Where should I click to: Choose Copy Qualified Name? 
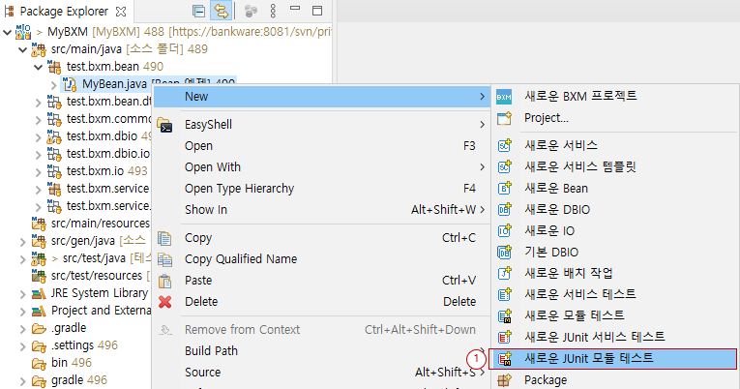240,259
